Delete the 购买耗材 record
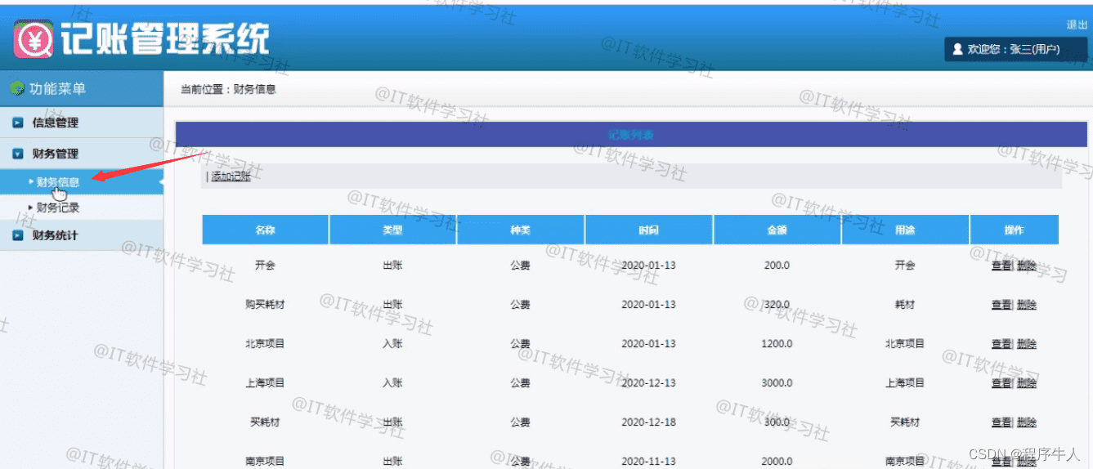This screenshot has width=1093, height=469. pyautogui.click(x=1027, y=305)
